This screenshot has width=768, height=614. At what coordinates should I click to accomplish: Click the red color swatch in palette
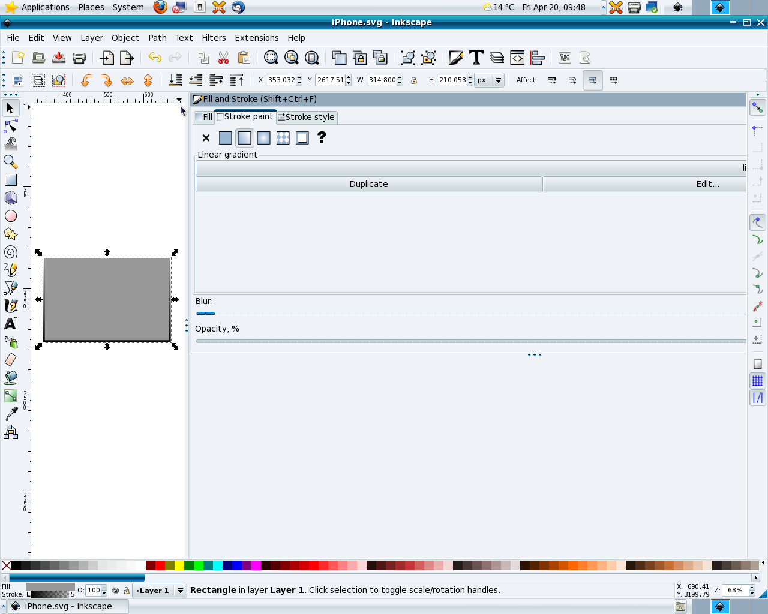click(x=160, y=565)
